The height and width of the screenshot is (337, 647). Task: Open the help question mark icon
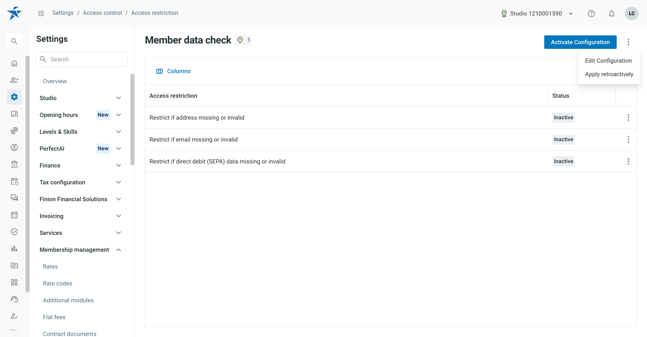pos(591,13)
